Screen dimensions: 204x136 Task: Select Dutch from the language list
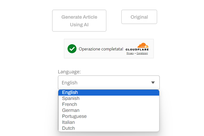point(68,128)
